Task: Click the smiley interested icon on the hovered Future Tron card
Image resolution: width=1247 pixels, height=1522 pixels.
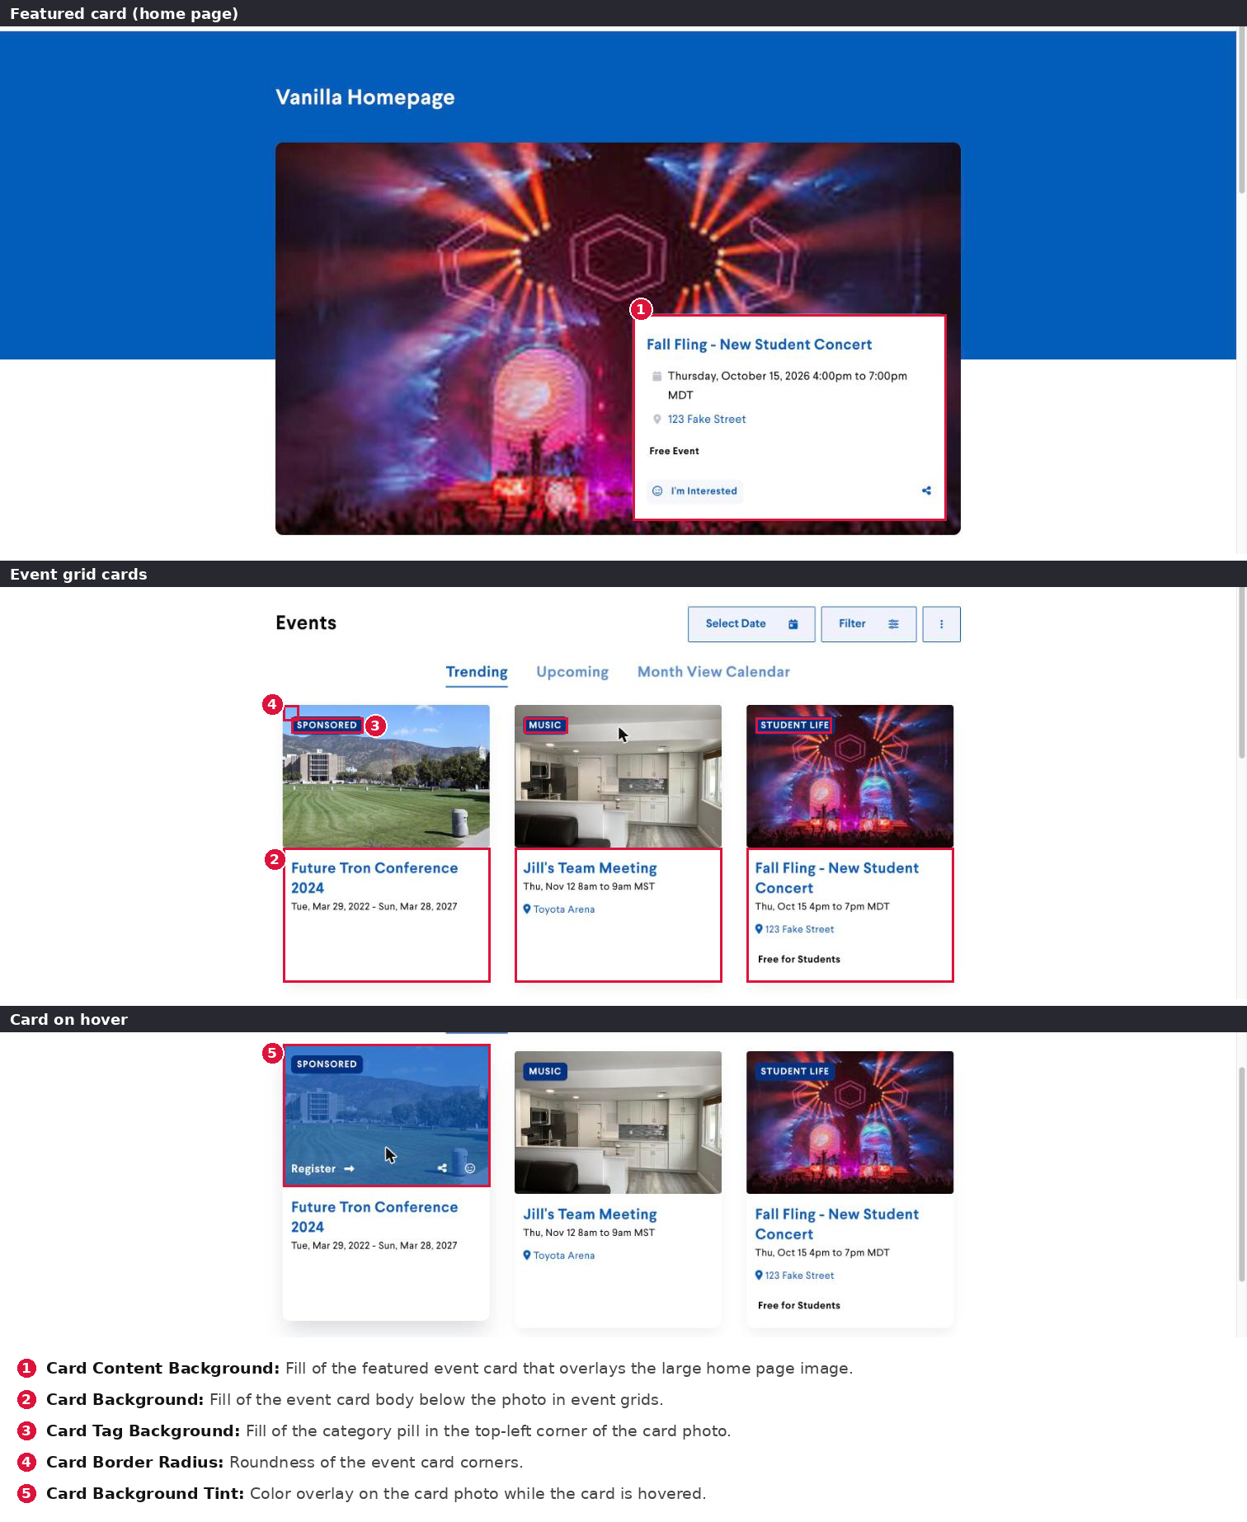Action: (x=470, y=1168)
